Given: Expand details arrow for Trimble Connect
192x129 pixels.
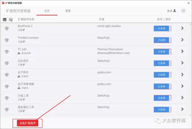Looking at the screenshot, I should tap(182, 40).
